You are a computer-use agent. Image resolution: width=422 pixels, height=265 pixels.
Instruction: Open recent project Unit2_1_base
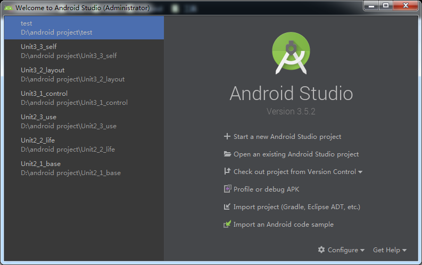click(84, 168)
